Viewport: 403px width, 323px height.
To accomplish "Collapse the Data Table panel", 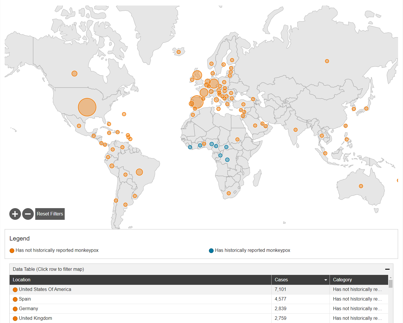I will (x=387, y=269).
